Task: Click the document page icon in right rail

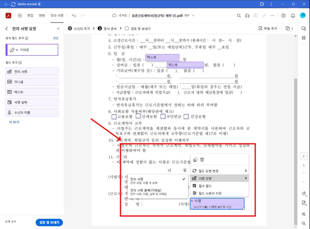Action: (304, 203)
